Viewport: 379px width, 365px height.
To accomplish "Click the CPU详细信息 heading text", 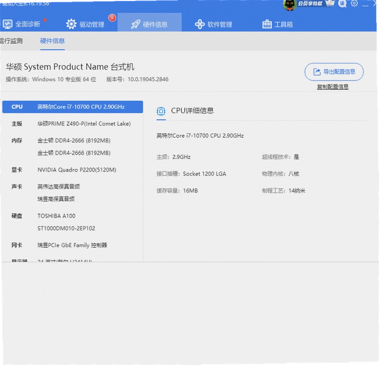I will coord(192,111).
